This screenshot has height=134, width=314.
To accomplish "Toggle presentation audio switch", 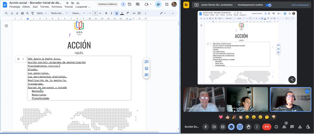I will tap(268, 5).
